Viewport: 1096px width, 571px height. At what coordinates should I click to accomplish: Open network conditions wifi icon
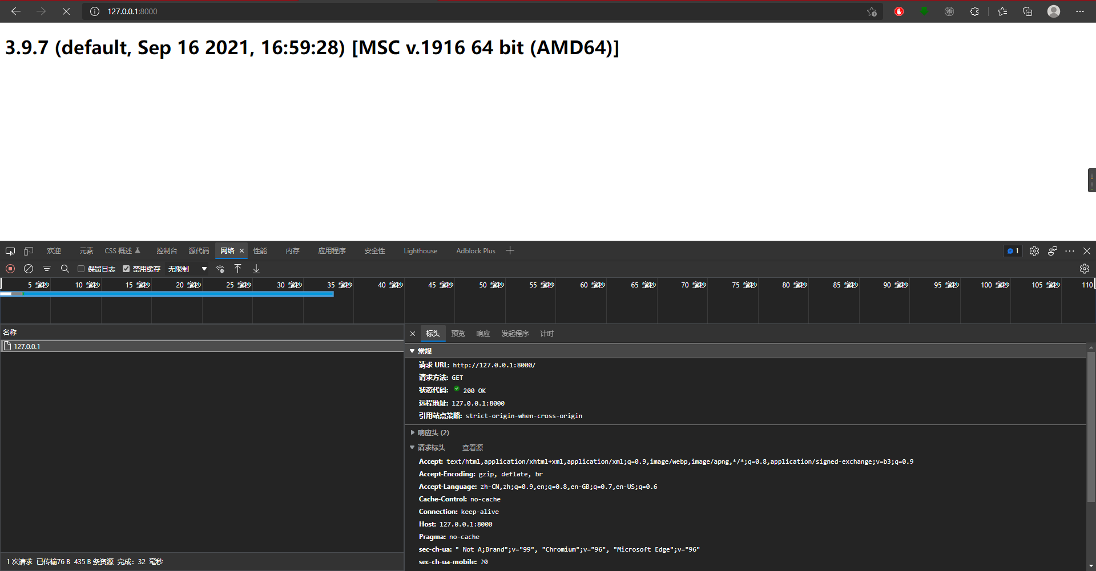point(220,269)
